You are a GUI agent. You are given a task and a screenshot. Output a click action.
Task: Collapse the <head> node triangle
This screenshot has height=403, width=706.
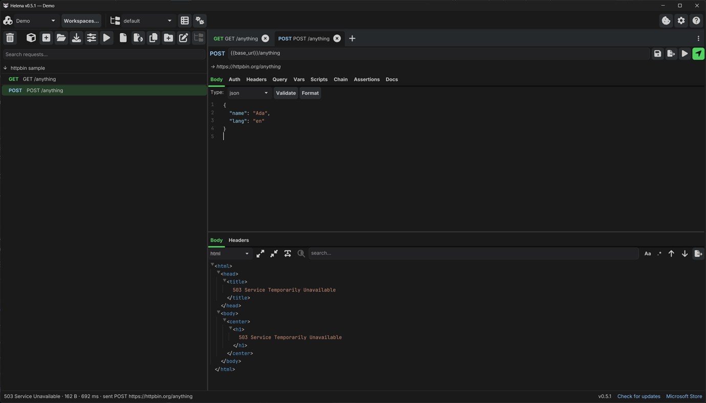tap(218, 272)
